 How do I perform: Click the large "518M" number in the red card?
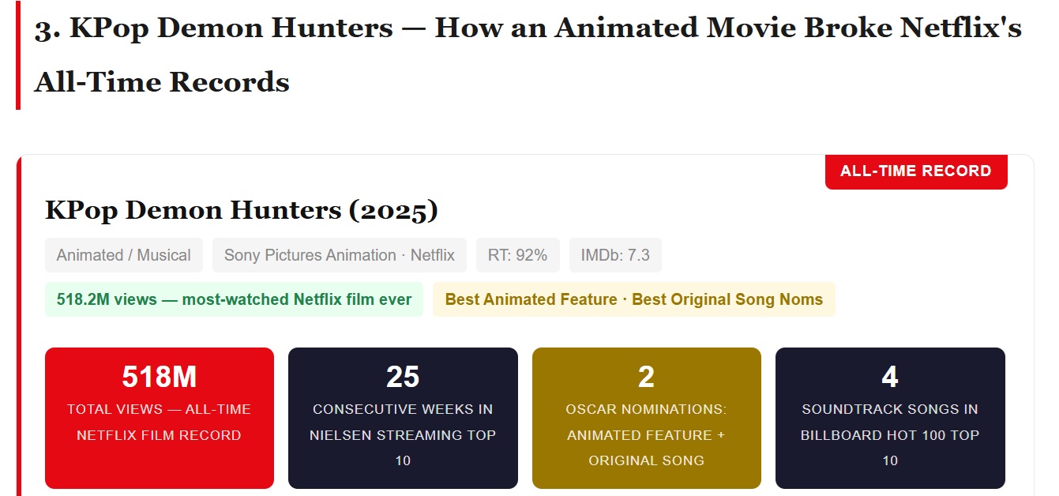(159, 377)
